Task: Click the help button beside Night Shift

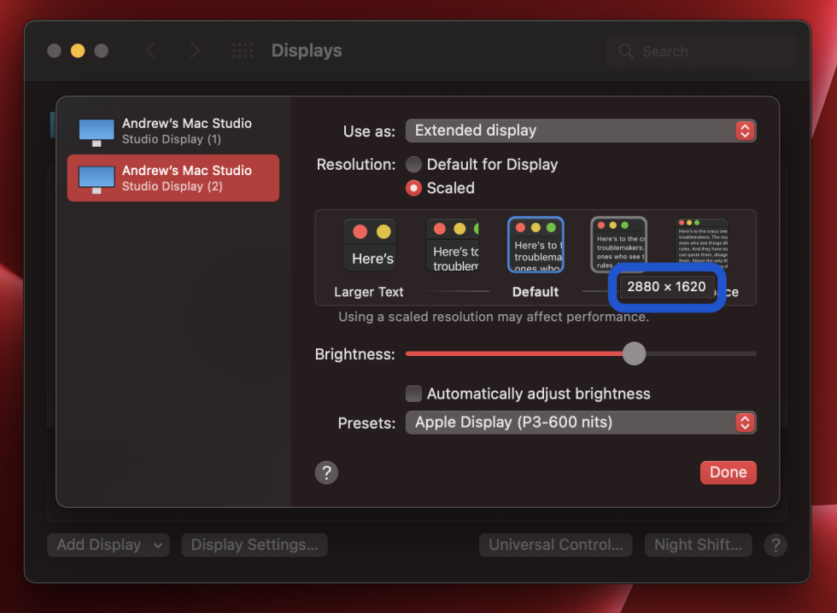Action: coord(776,546)
